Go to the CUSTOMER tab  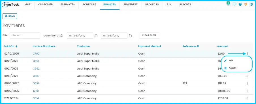(x=45, y=5)
